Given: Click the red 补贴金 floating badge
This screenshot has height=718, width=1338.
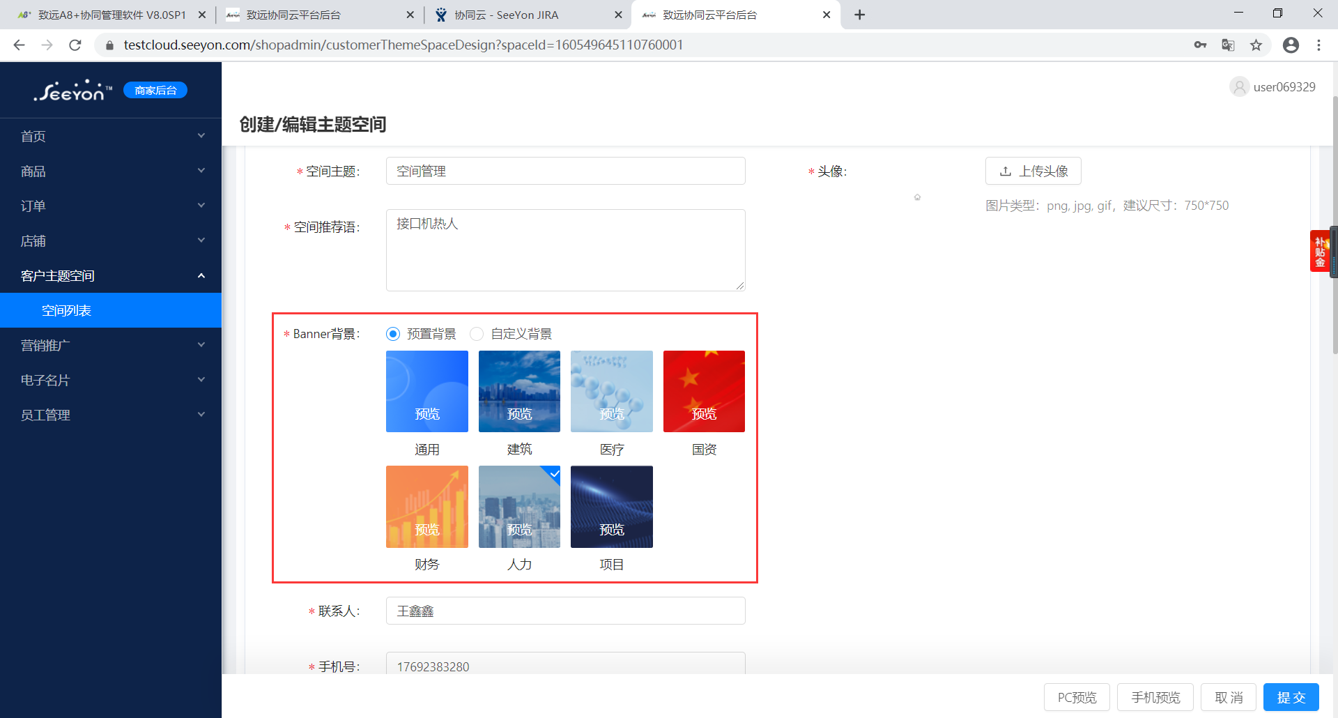Looking at the screenshot, I should [1320, 251].
